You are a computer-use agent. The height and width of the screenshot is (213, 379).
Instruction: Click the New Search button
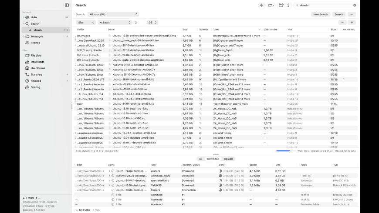[x=321, y=14]
